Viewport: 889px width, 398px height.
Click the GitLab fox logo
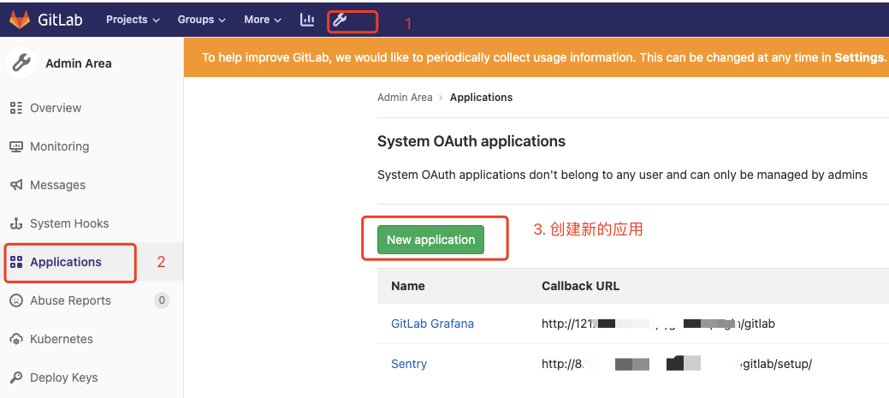[20, 20]
